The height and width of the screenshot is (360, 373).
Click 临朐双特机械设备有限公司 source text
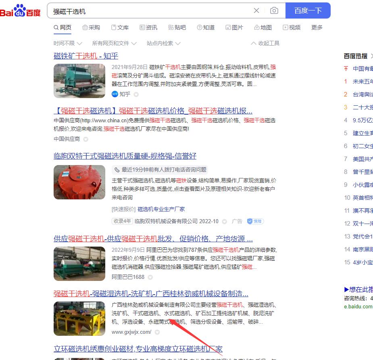coord(166,222)
